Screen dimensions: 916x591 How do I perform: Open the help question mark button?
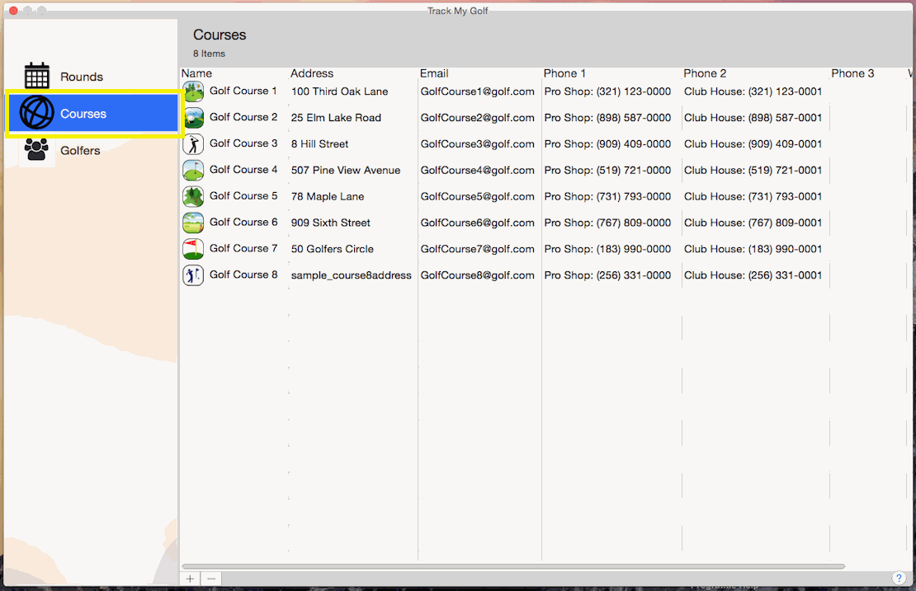(x=899, y=578)
